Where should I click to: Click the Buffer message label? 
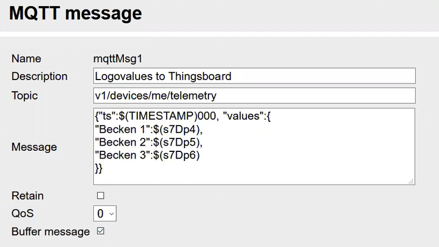click(51, 231)
